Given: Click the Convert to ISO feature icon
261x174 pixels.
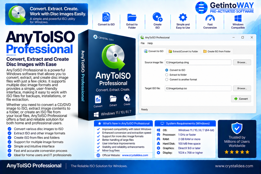Looking at the screenshot, I should 106,17.
